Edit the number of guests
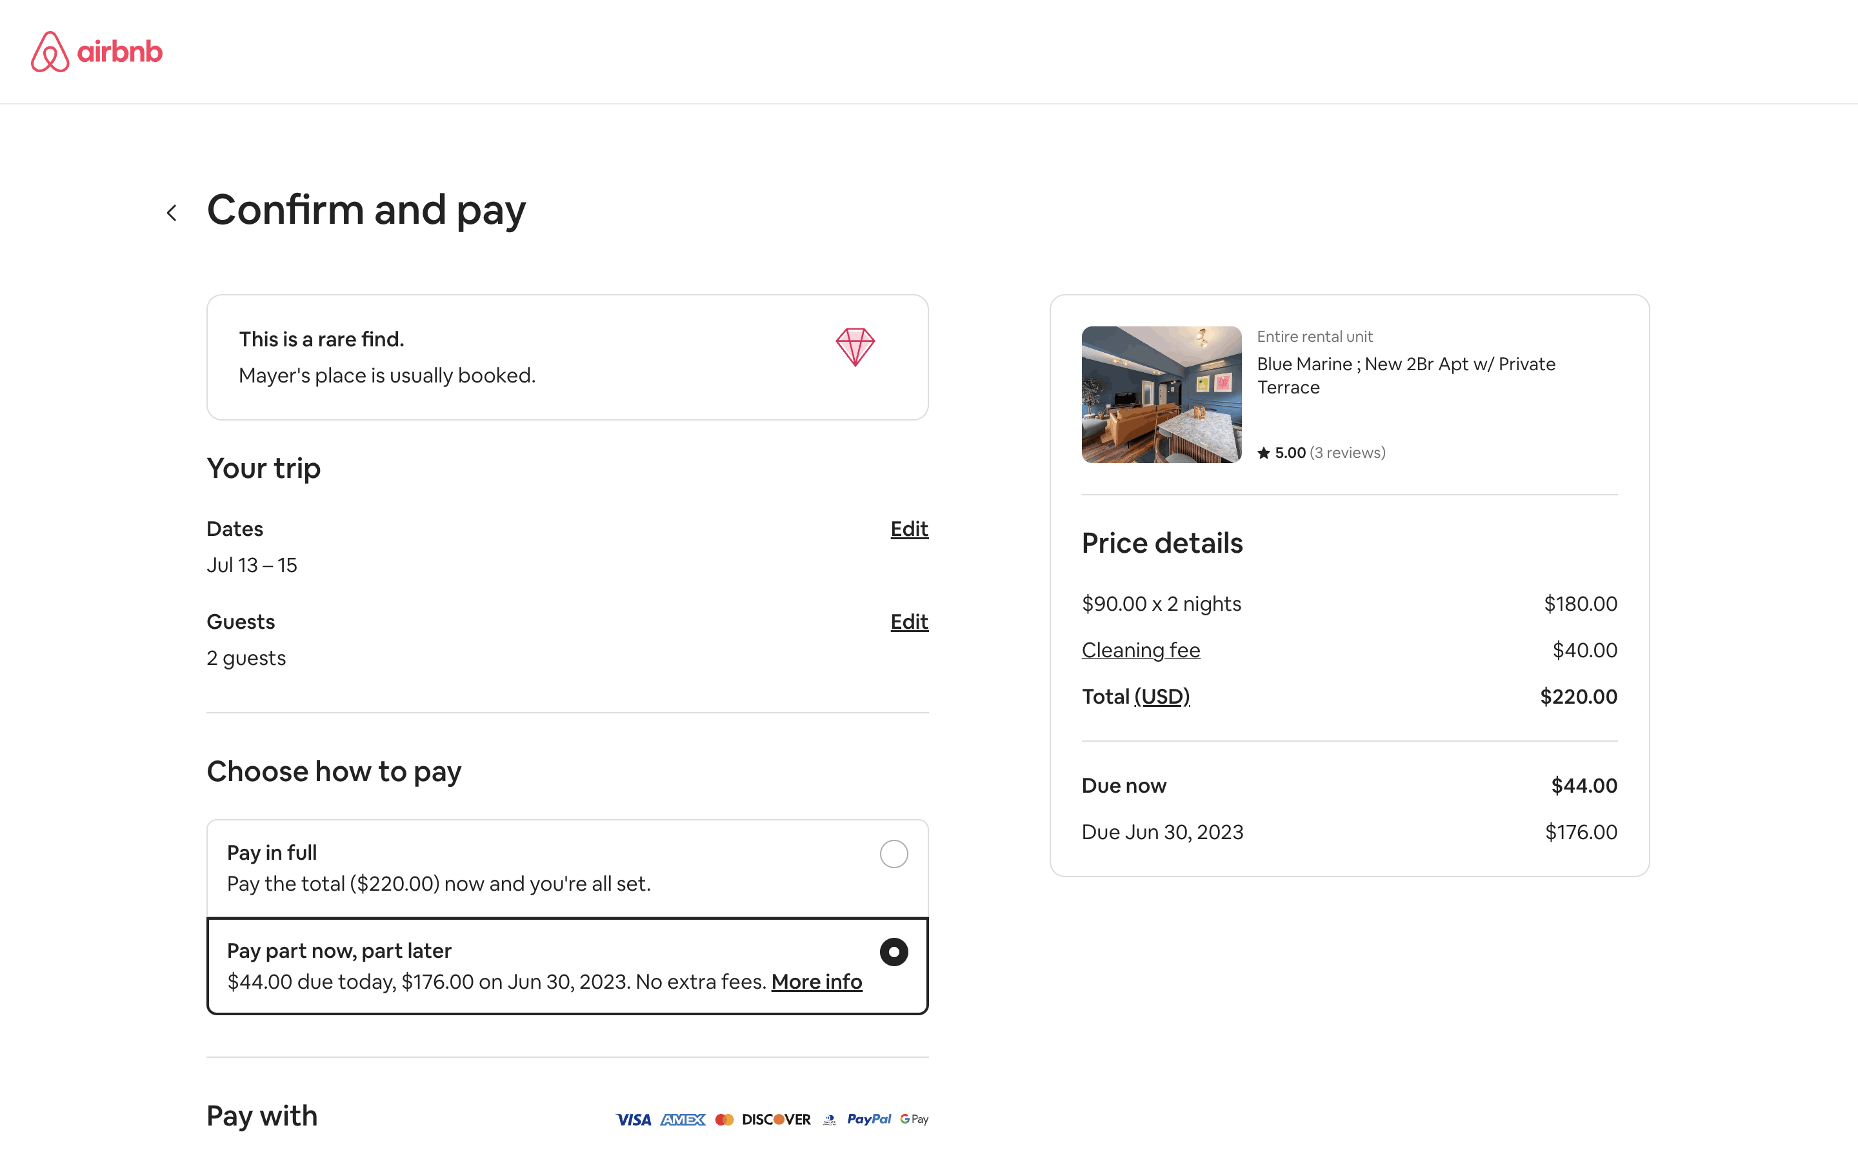1858x1161 pixels. pyautogui.click(x=909, y=622)
